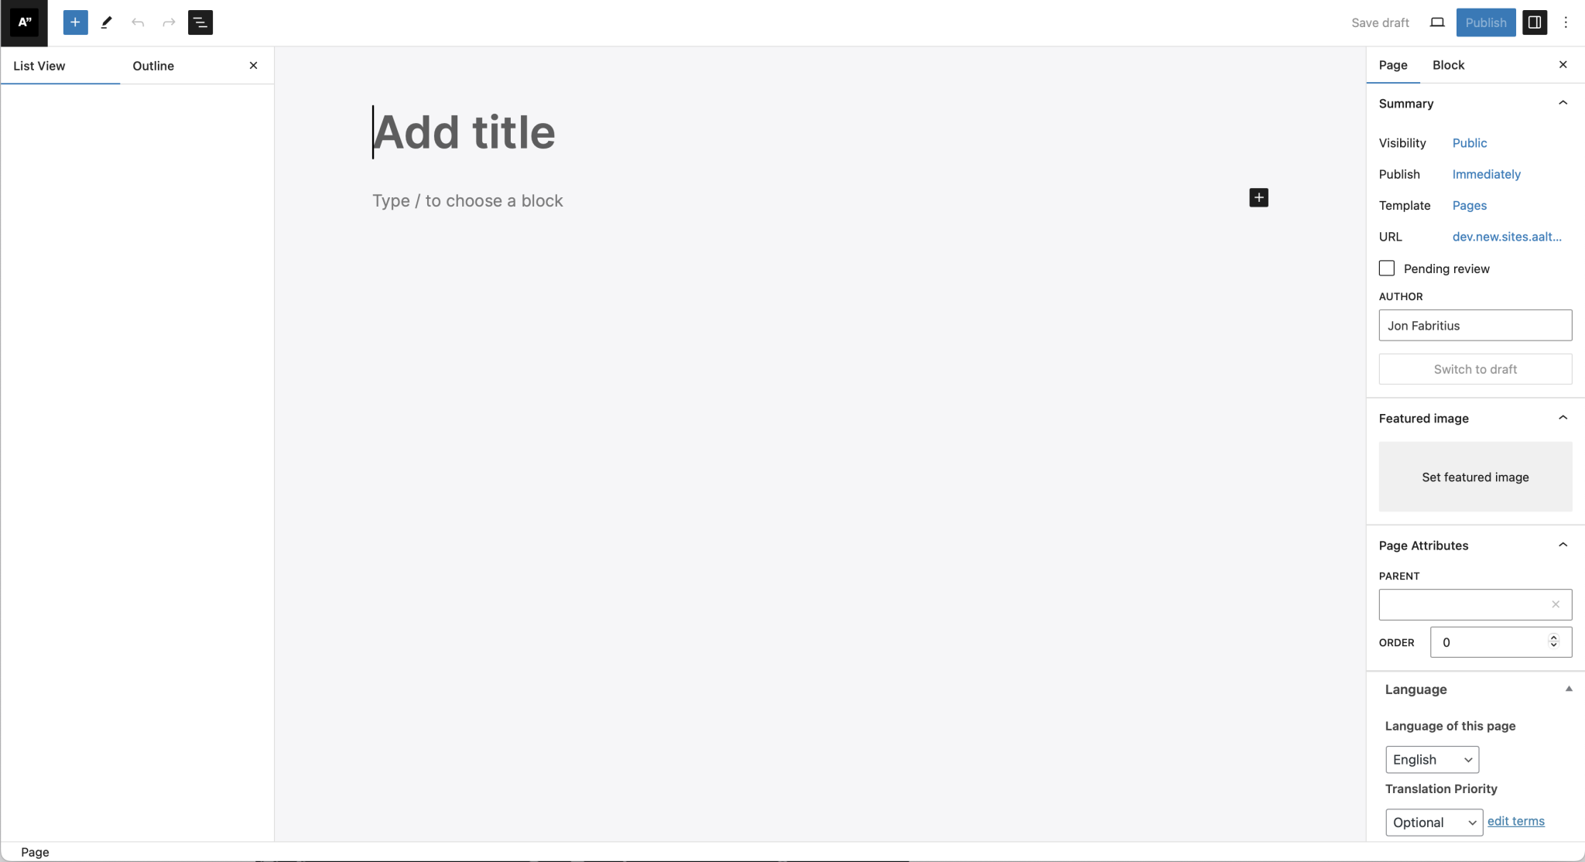Click the Order number stepper arrows
Screen dimensions: 1585x862
pos(1553,641)
